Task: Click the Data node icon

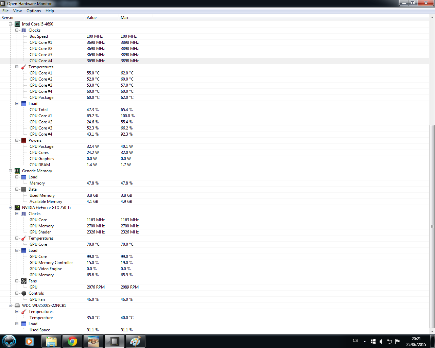Action: tap(24, 189)
